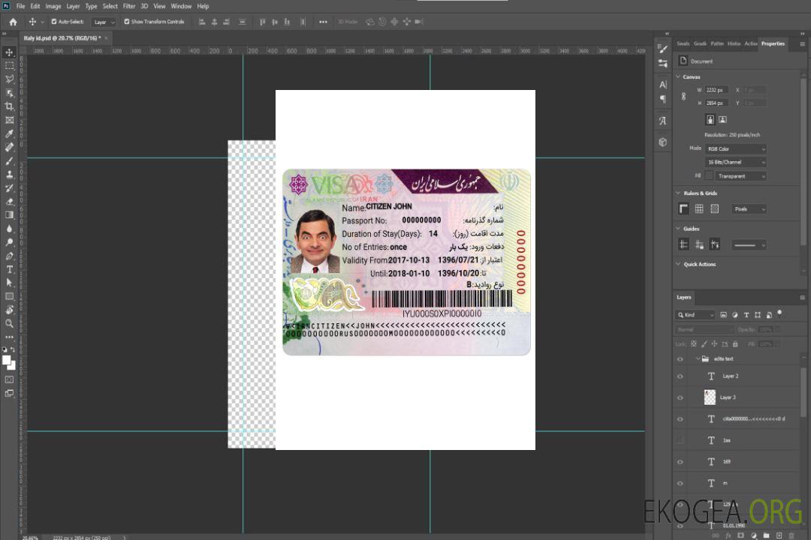Toggle the layer filter on/off switch
Image resolution: width=811 pixels, height=540 pixels.
coord(779,313)
